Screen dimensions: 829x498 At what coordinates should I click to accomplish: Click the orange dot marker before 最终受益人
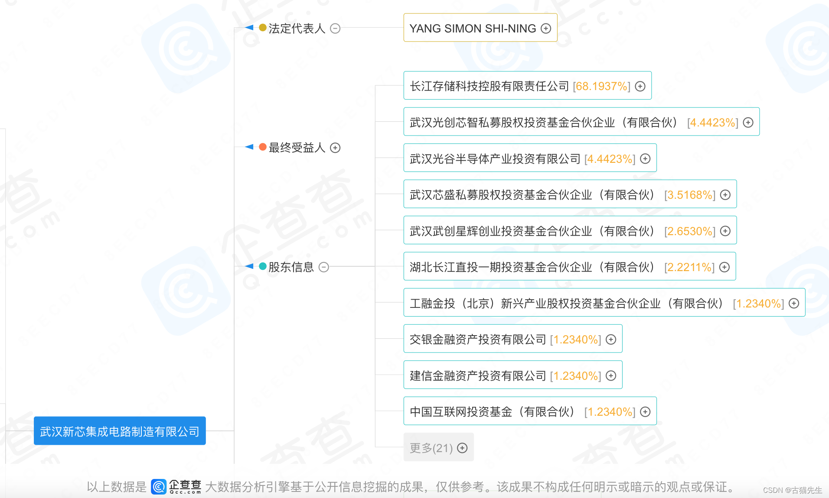click(262, 147)
